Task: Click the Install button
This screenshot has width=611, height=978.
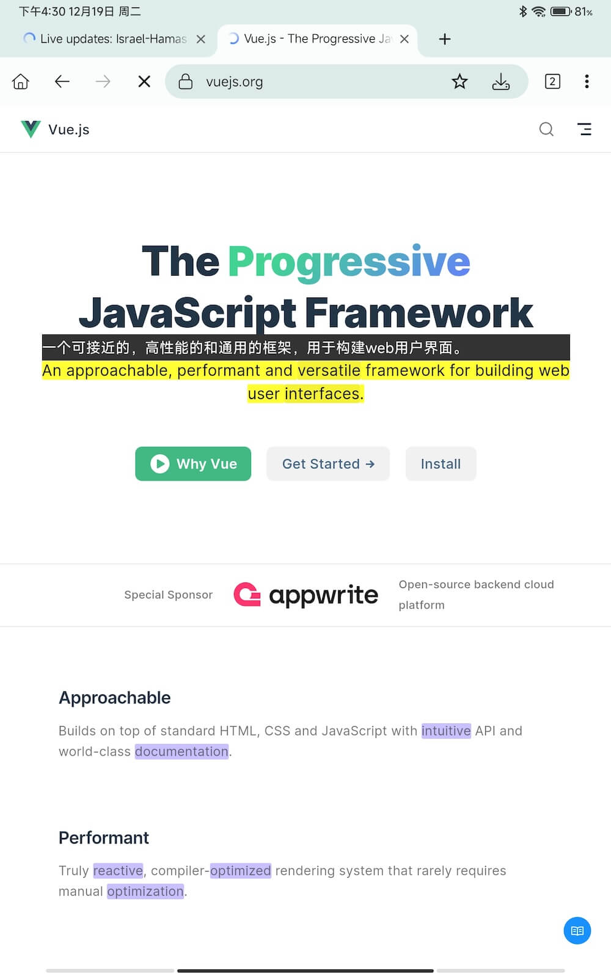Action: (x=441, y=464)
